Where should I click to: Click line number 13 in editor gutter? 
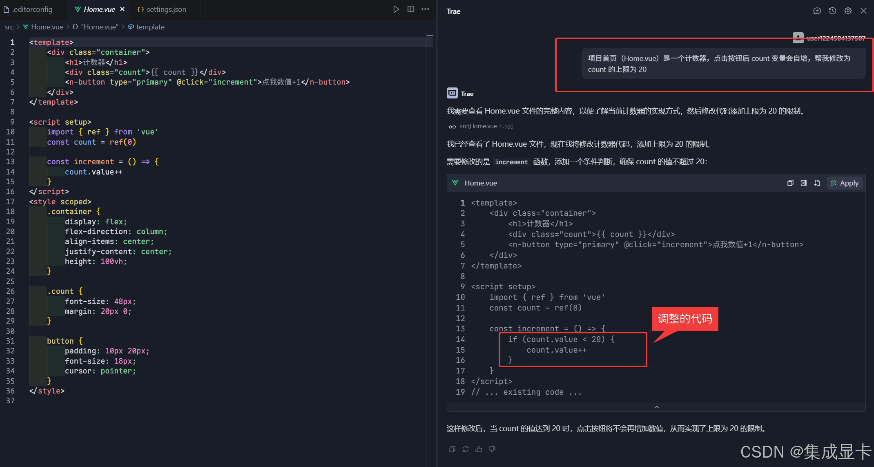[x=10, y=162]
